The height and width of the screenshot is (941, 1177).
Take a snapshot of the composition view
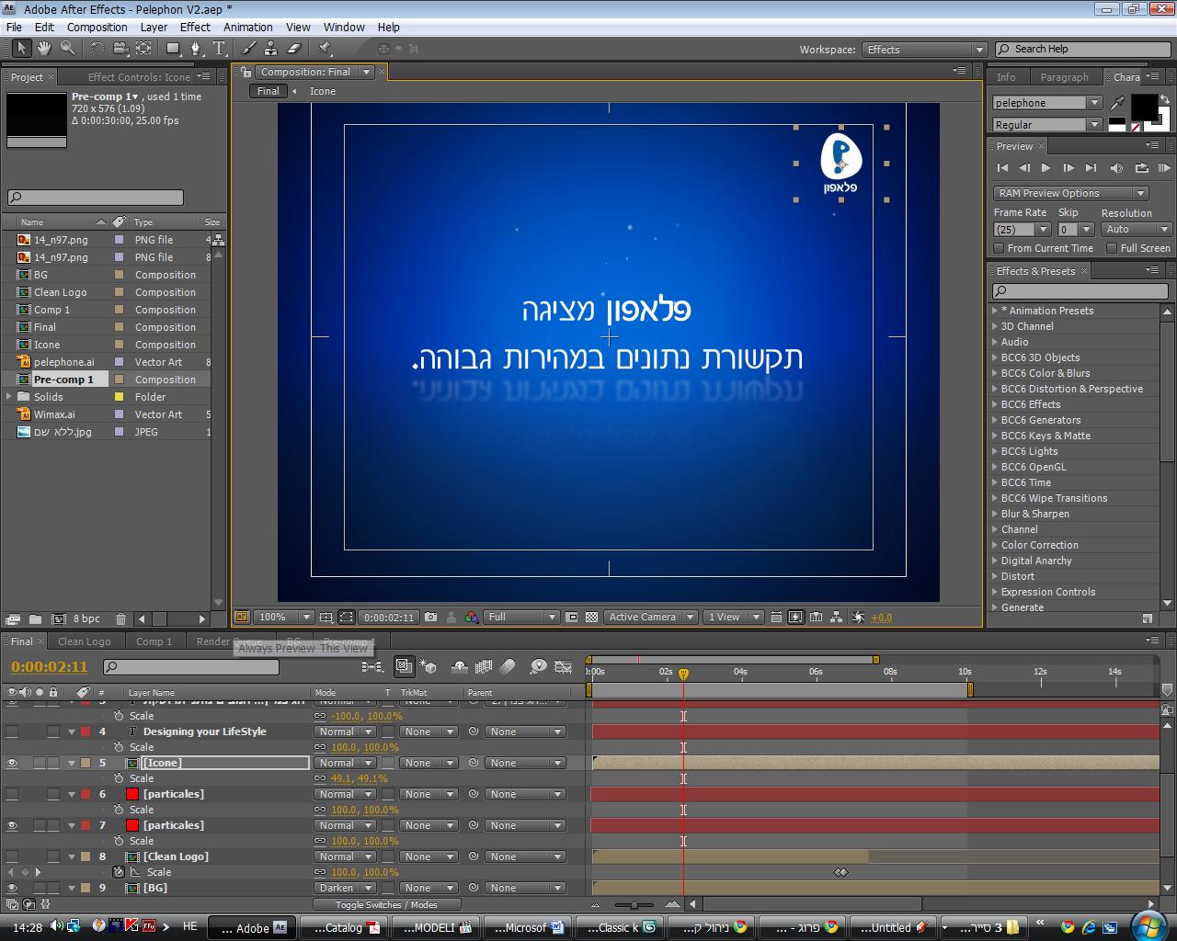(x=430, y=618)
